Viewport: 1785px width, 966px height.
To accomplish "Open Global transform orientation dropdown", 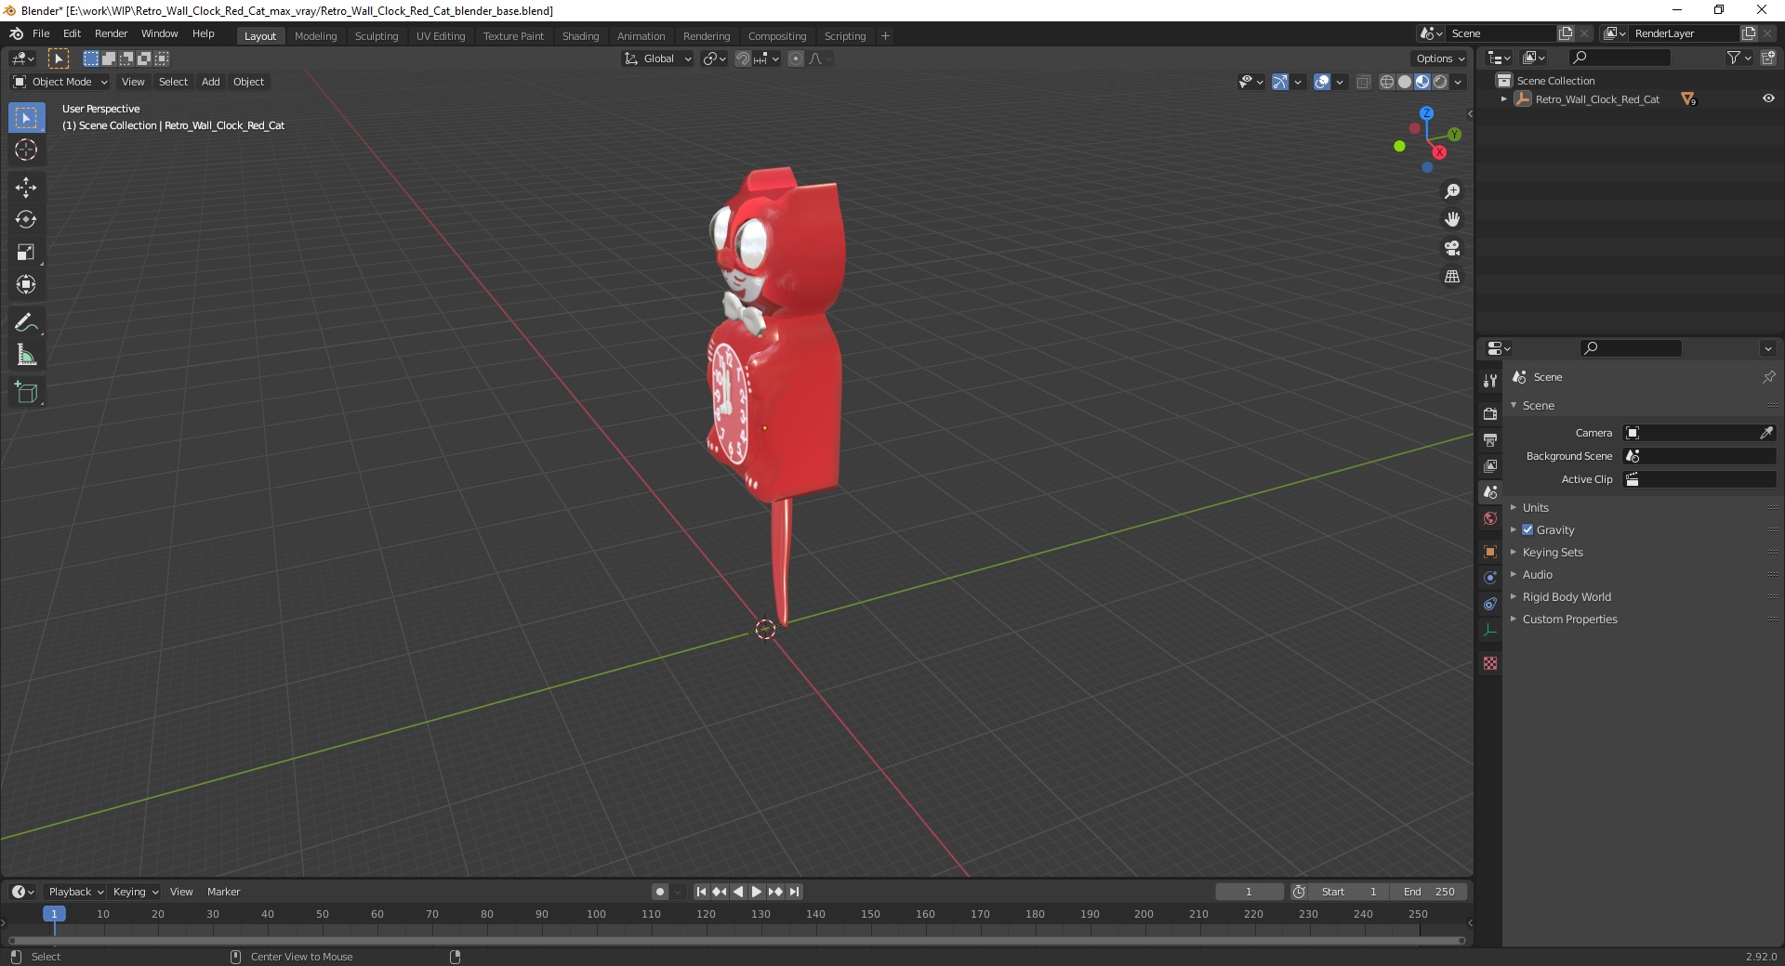I will [x=657, y=59].
